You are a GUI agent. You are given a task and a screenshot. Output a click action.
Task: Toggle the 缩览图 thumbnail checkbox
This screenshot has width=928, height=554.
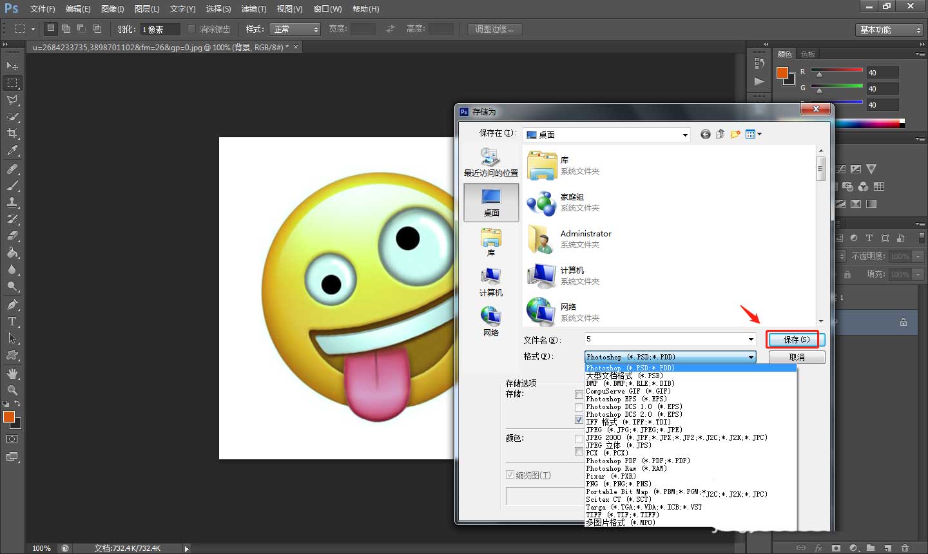click(510, 475)
